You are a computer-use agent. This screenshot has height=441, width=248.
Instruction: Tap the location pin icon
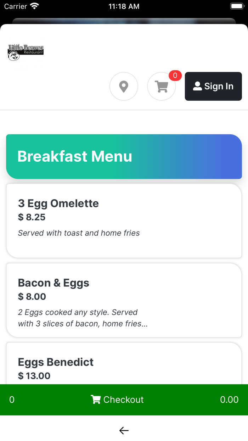(124, 86)
